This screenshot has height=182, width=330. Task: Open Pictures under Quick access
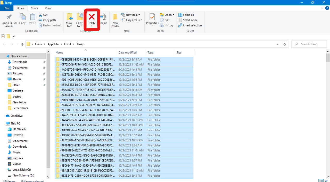click(x=18, y=73)
